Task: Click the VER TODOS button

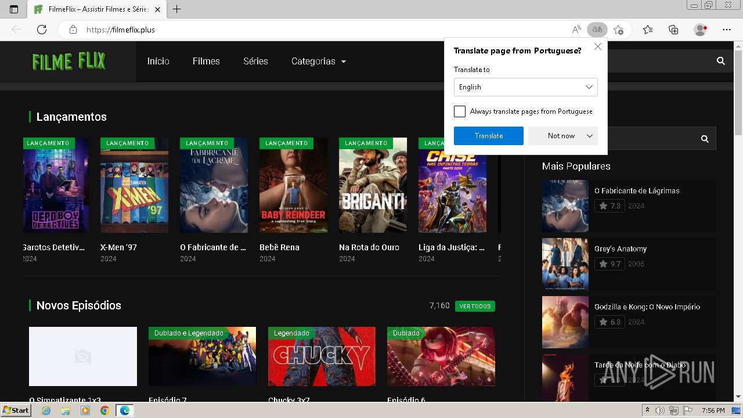Action: pos(475,306)
